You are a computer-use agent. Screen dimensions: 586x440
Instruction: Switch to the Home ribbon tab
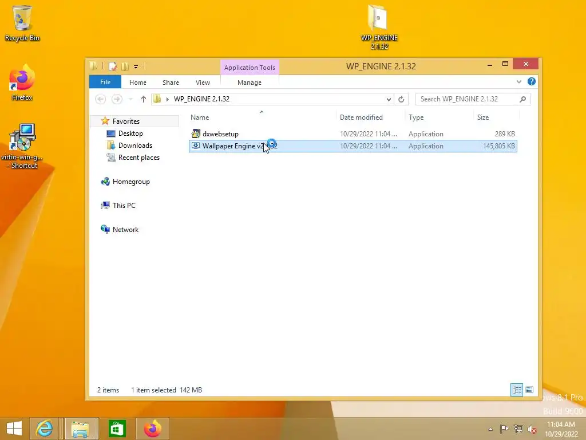click(x=138, y=82)
